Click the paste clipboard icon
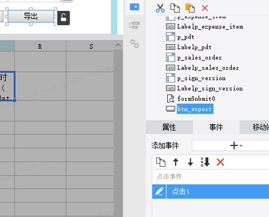The image size is (269, 217). [x=190, y=8]
